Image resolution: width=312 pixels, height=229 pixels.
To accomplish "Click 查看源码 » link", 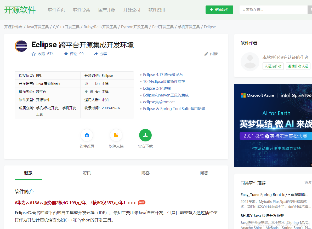I will [x=52, y=84].
